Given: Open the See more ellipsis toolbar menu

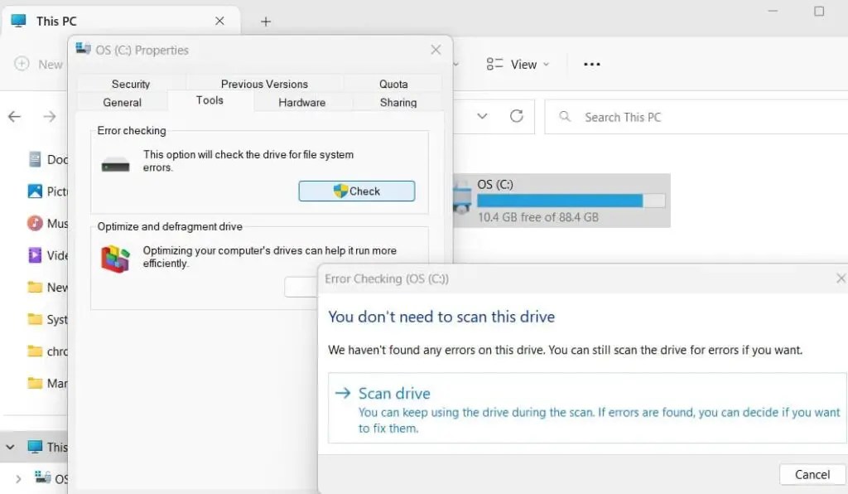Looking at the screenshot, I should click(x=590, y=64).
